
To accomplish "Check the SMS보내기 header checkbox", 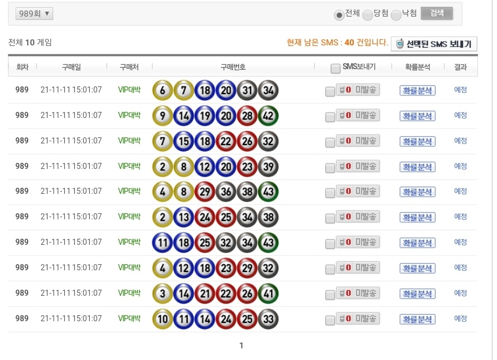I will (335, 68).
